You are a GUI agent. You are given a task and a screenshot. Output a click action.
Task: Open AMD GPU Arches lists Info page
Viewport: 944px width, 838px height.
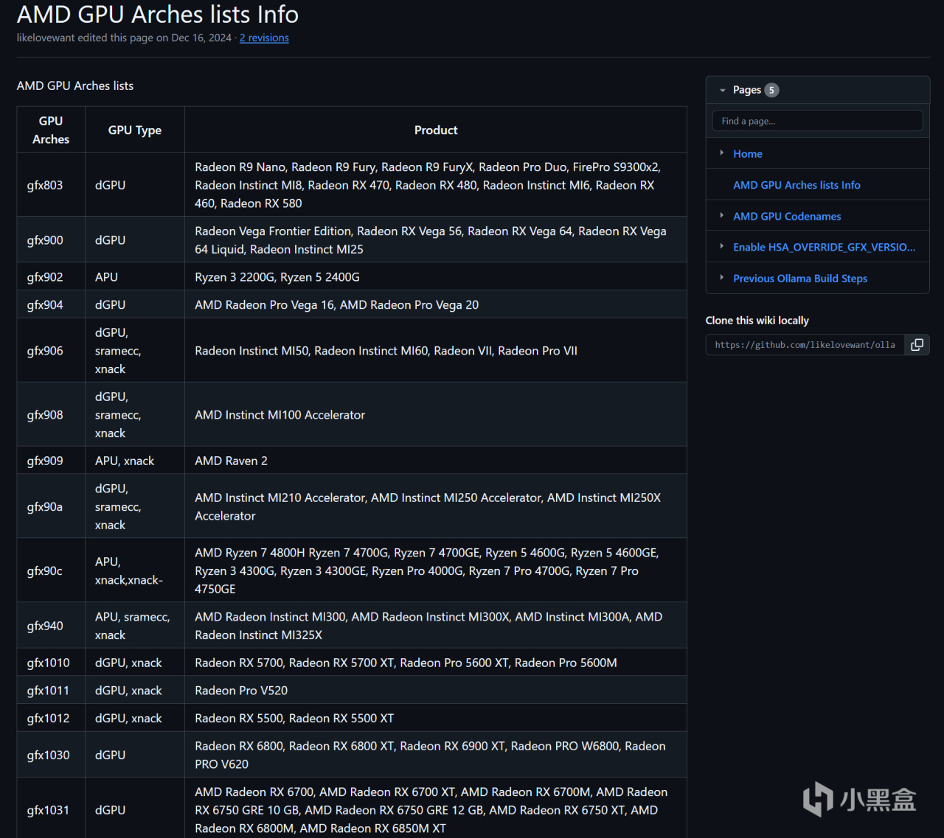point(796,185)
